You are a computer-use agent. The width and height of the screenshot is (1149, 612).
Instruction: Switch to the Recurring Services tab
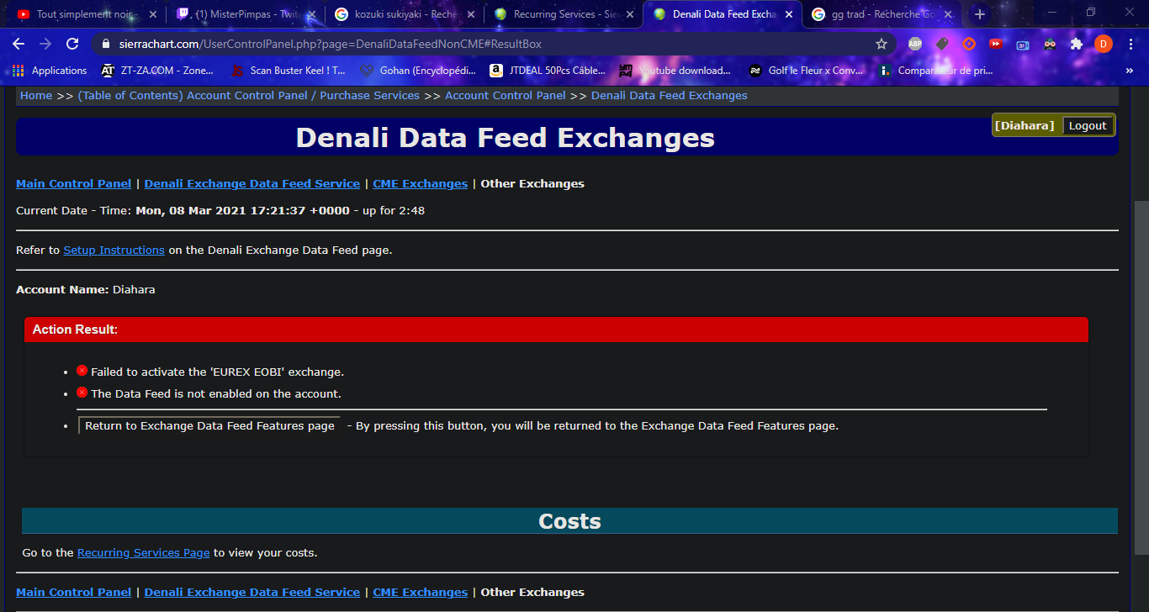pos(564,14)
